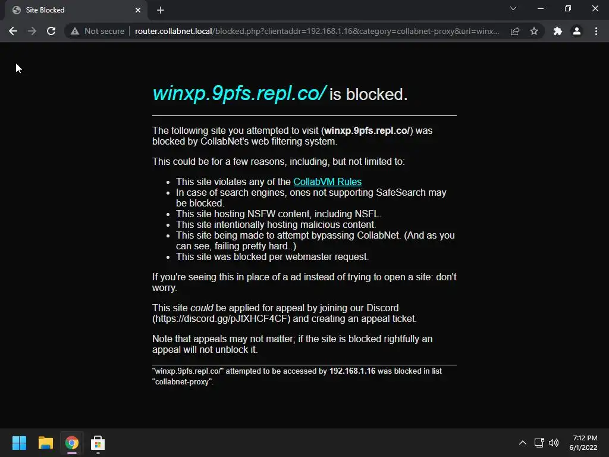Click the bullet about webmaster request
This screenshot has width=609, height=457.
point(272,257)
